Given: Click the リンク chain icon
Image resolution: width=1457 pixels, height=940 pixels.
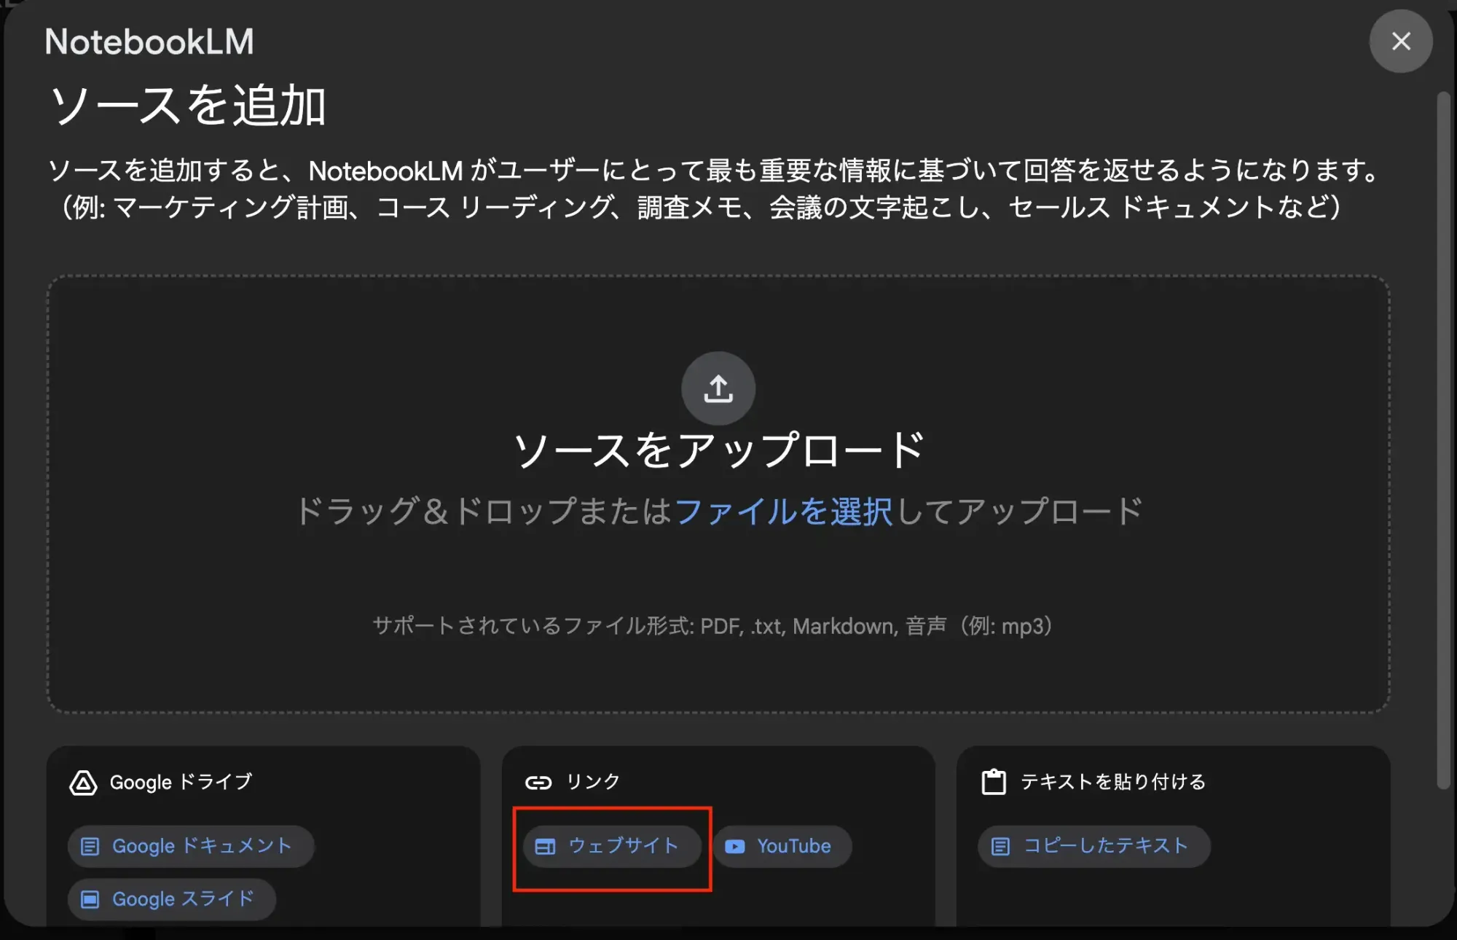Looking at the screenshot, I should [538, 783].
